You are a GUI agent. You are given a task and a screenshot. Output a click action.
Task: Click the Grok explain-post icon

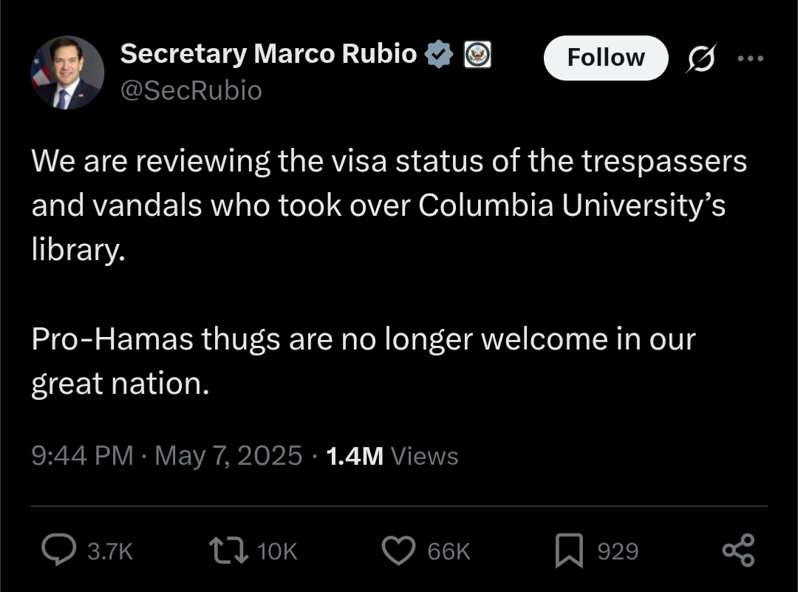(701, 58)
